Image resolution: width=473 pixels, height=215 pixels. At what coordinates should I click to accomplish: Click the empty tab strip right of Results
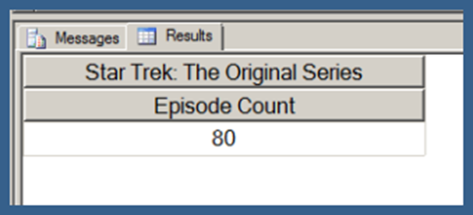(342, 36)
